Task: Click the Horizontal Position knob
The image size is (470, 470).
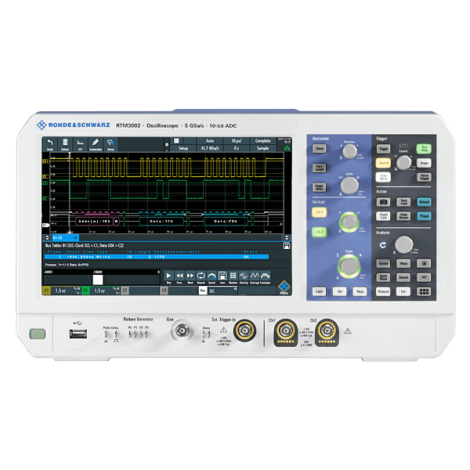Action: click(x=349, y=151)
